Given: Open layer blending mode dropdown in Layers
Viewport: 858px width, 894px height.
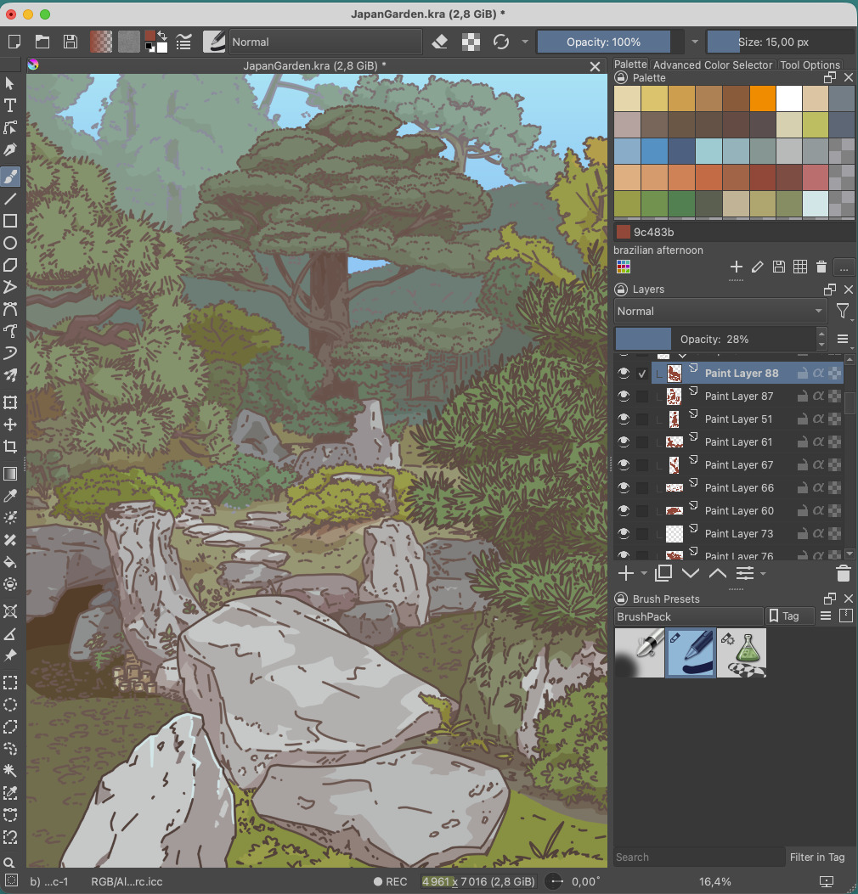Looking at the screenshot, I should tap(720, 312).
